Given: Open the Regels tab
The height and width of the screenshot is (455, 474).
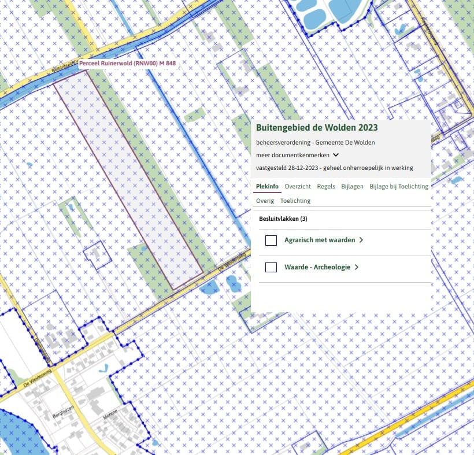Looking at the screenshot, I should 326,187.
